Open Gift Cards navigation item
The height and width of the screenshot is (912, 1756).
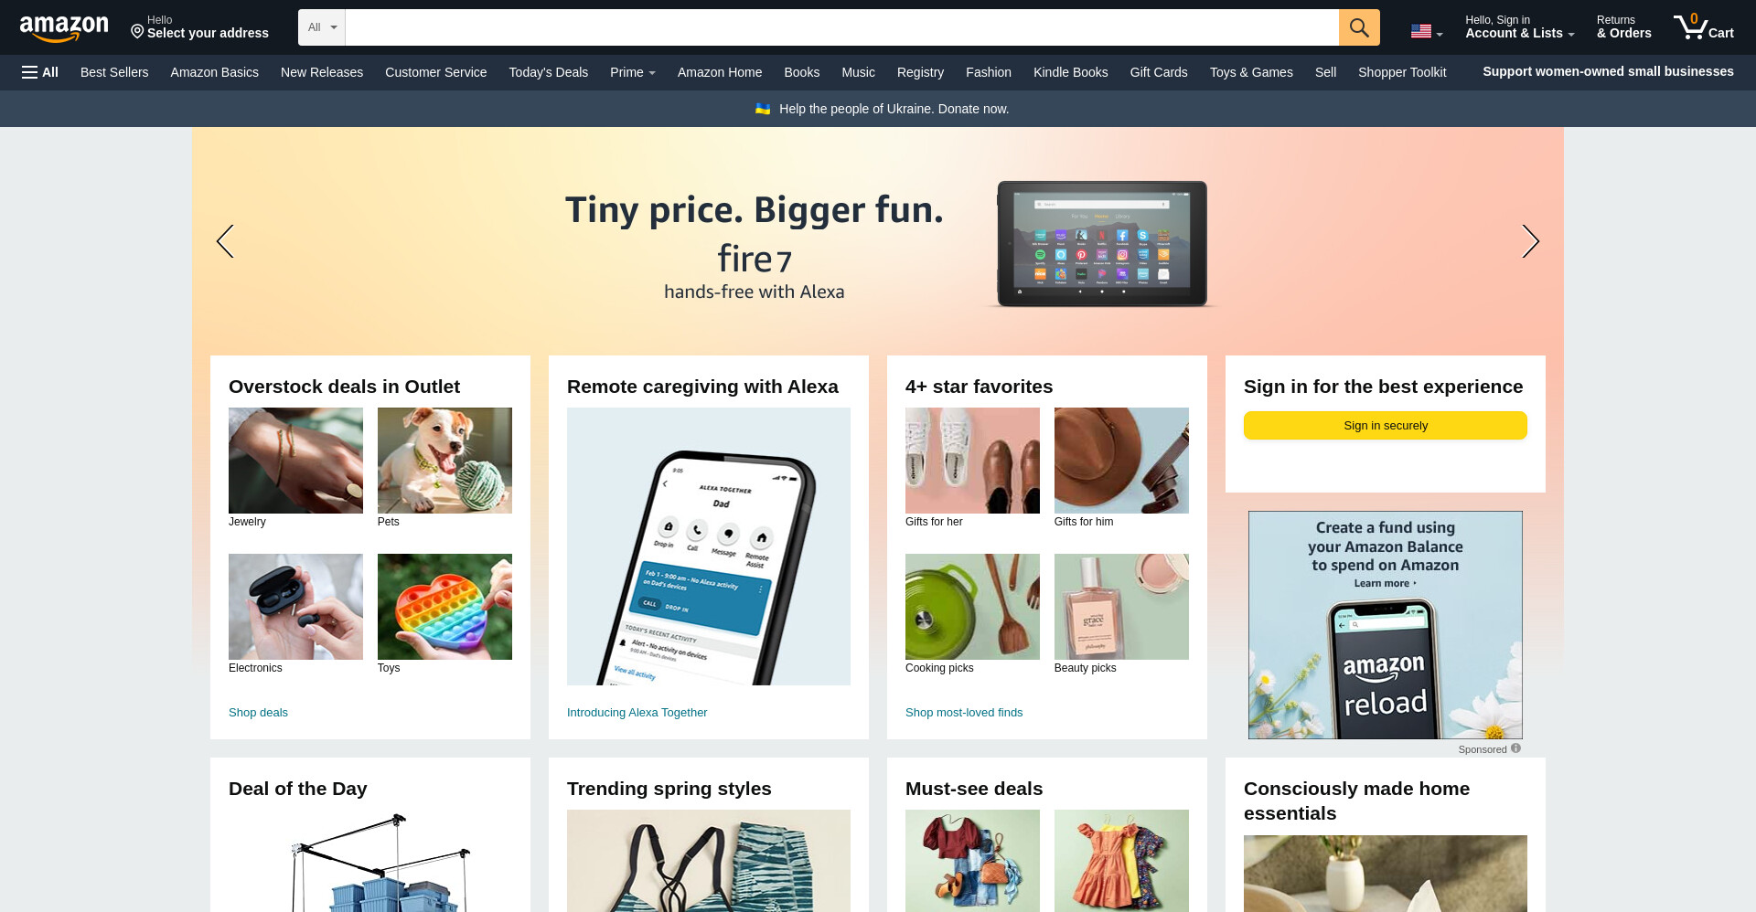coord(1158,72)
